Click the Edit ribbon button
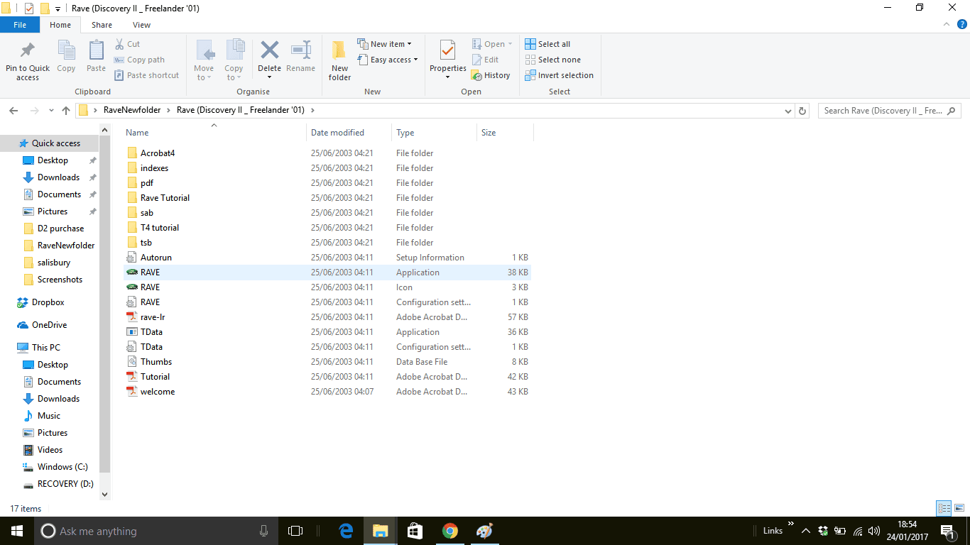Viewport: 970px width, 545px height. click(486, 60)
